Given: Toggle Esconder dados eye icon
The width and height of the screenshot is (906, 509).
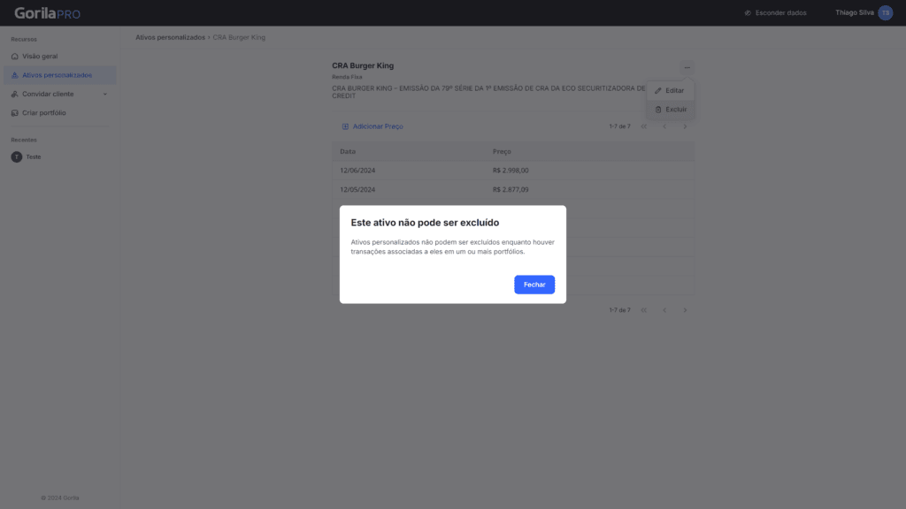Looking at the screenshot, I should (748, 12).
